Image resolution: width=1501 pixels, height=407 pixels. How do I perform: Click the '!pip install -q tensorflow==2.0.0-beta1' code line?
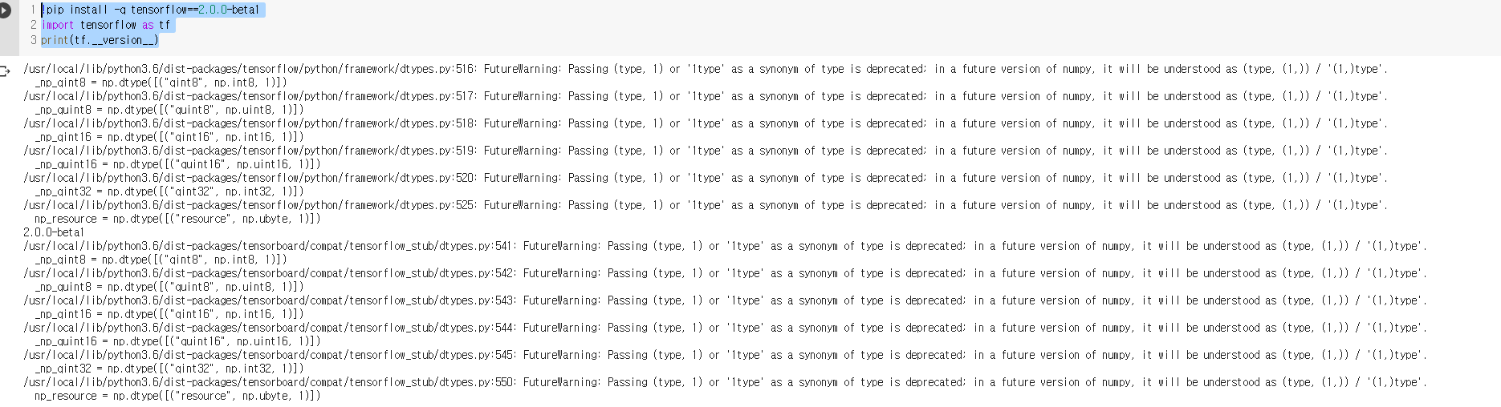point(151,10)
